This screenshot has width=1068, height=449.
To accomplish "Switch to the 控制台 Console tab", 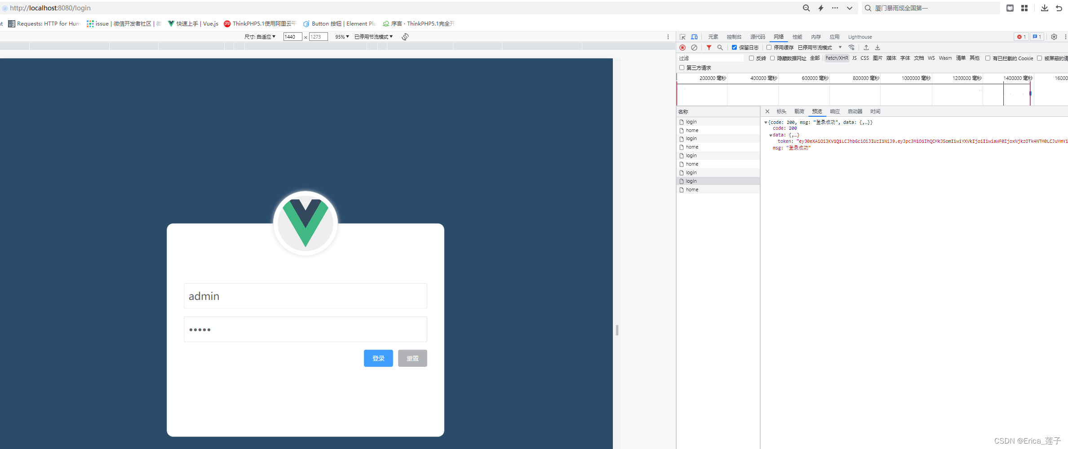I will [734, 37].
